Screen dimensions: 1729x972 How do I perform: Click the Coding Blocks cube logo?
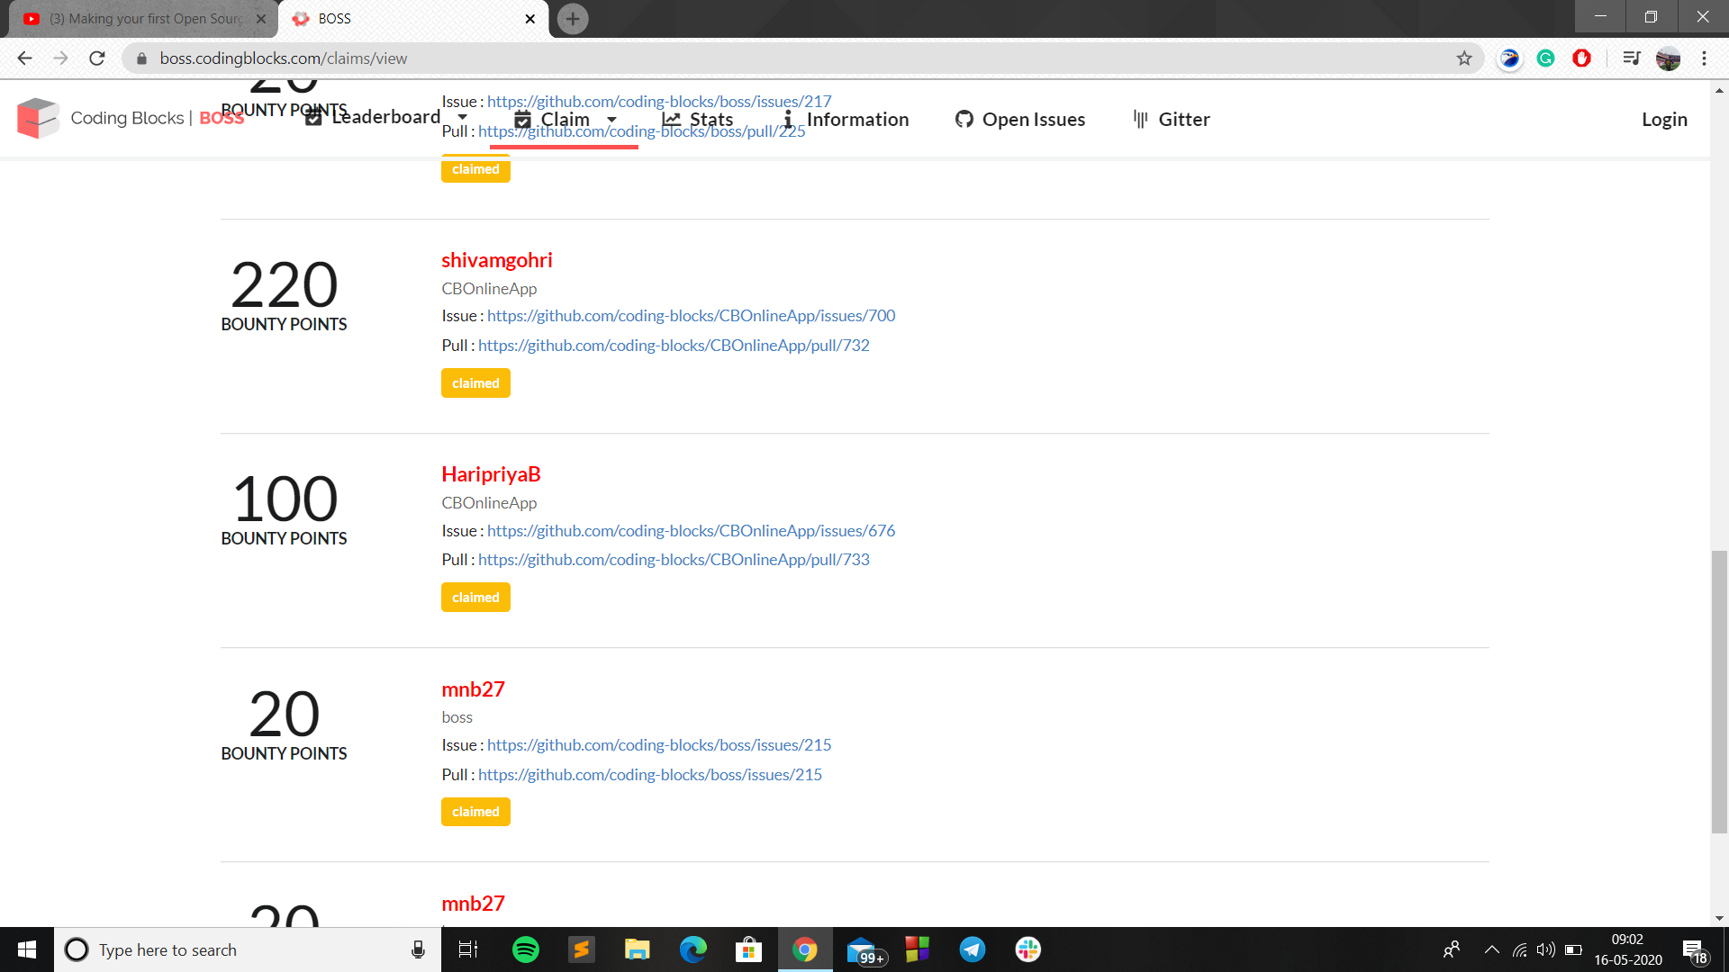38,118
